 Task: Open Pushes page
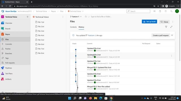click(8, 49)
